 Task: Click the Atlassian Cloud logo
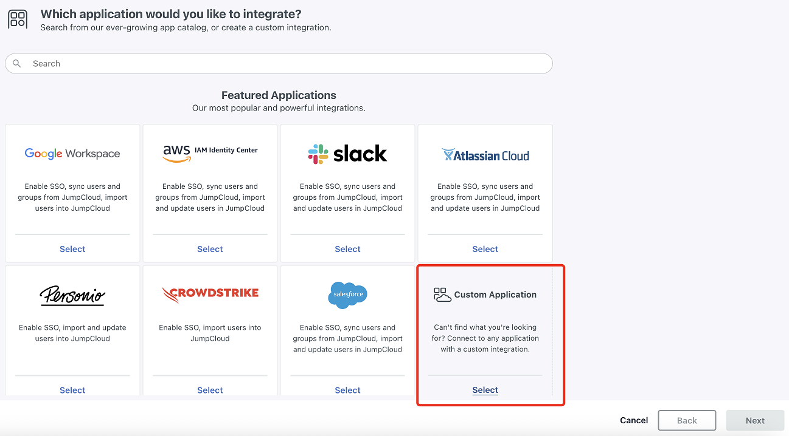pos(485,155)
